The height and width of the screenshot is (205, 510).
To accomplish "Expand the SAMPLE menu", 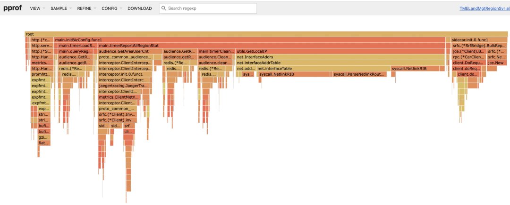I will point(61,8).
